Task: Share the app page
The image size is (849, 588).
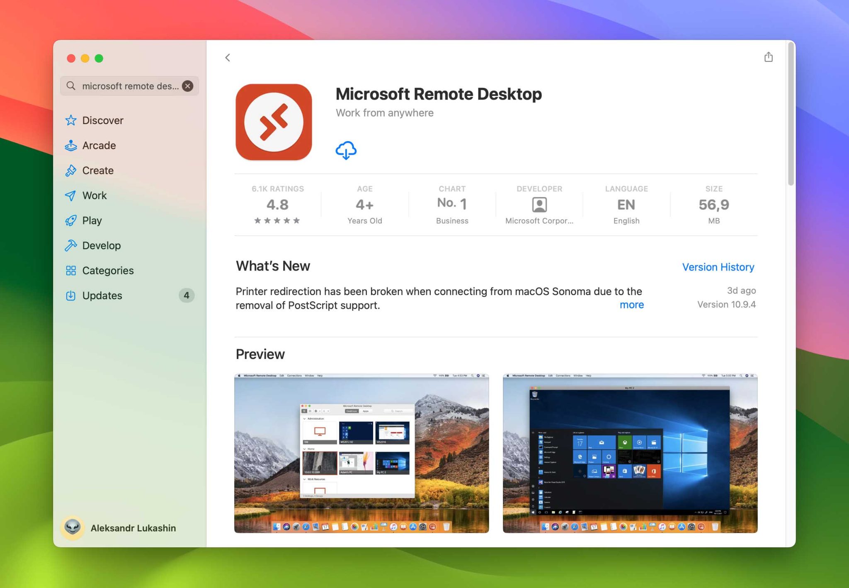Action: (x=769, y=57)
